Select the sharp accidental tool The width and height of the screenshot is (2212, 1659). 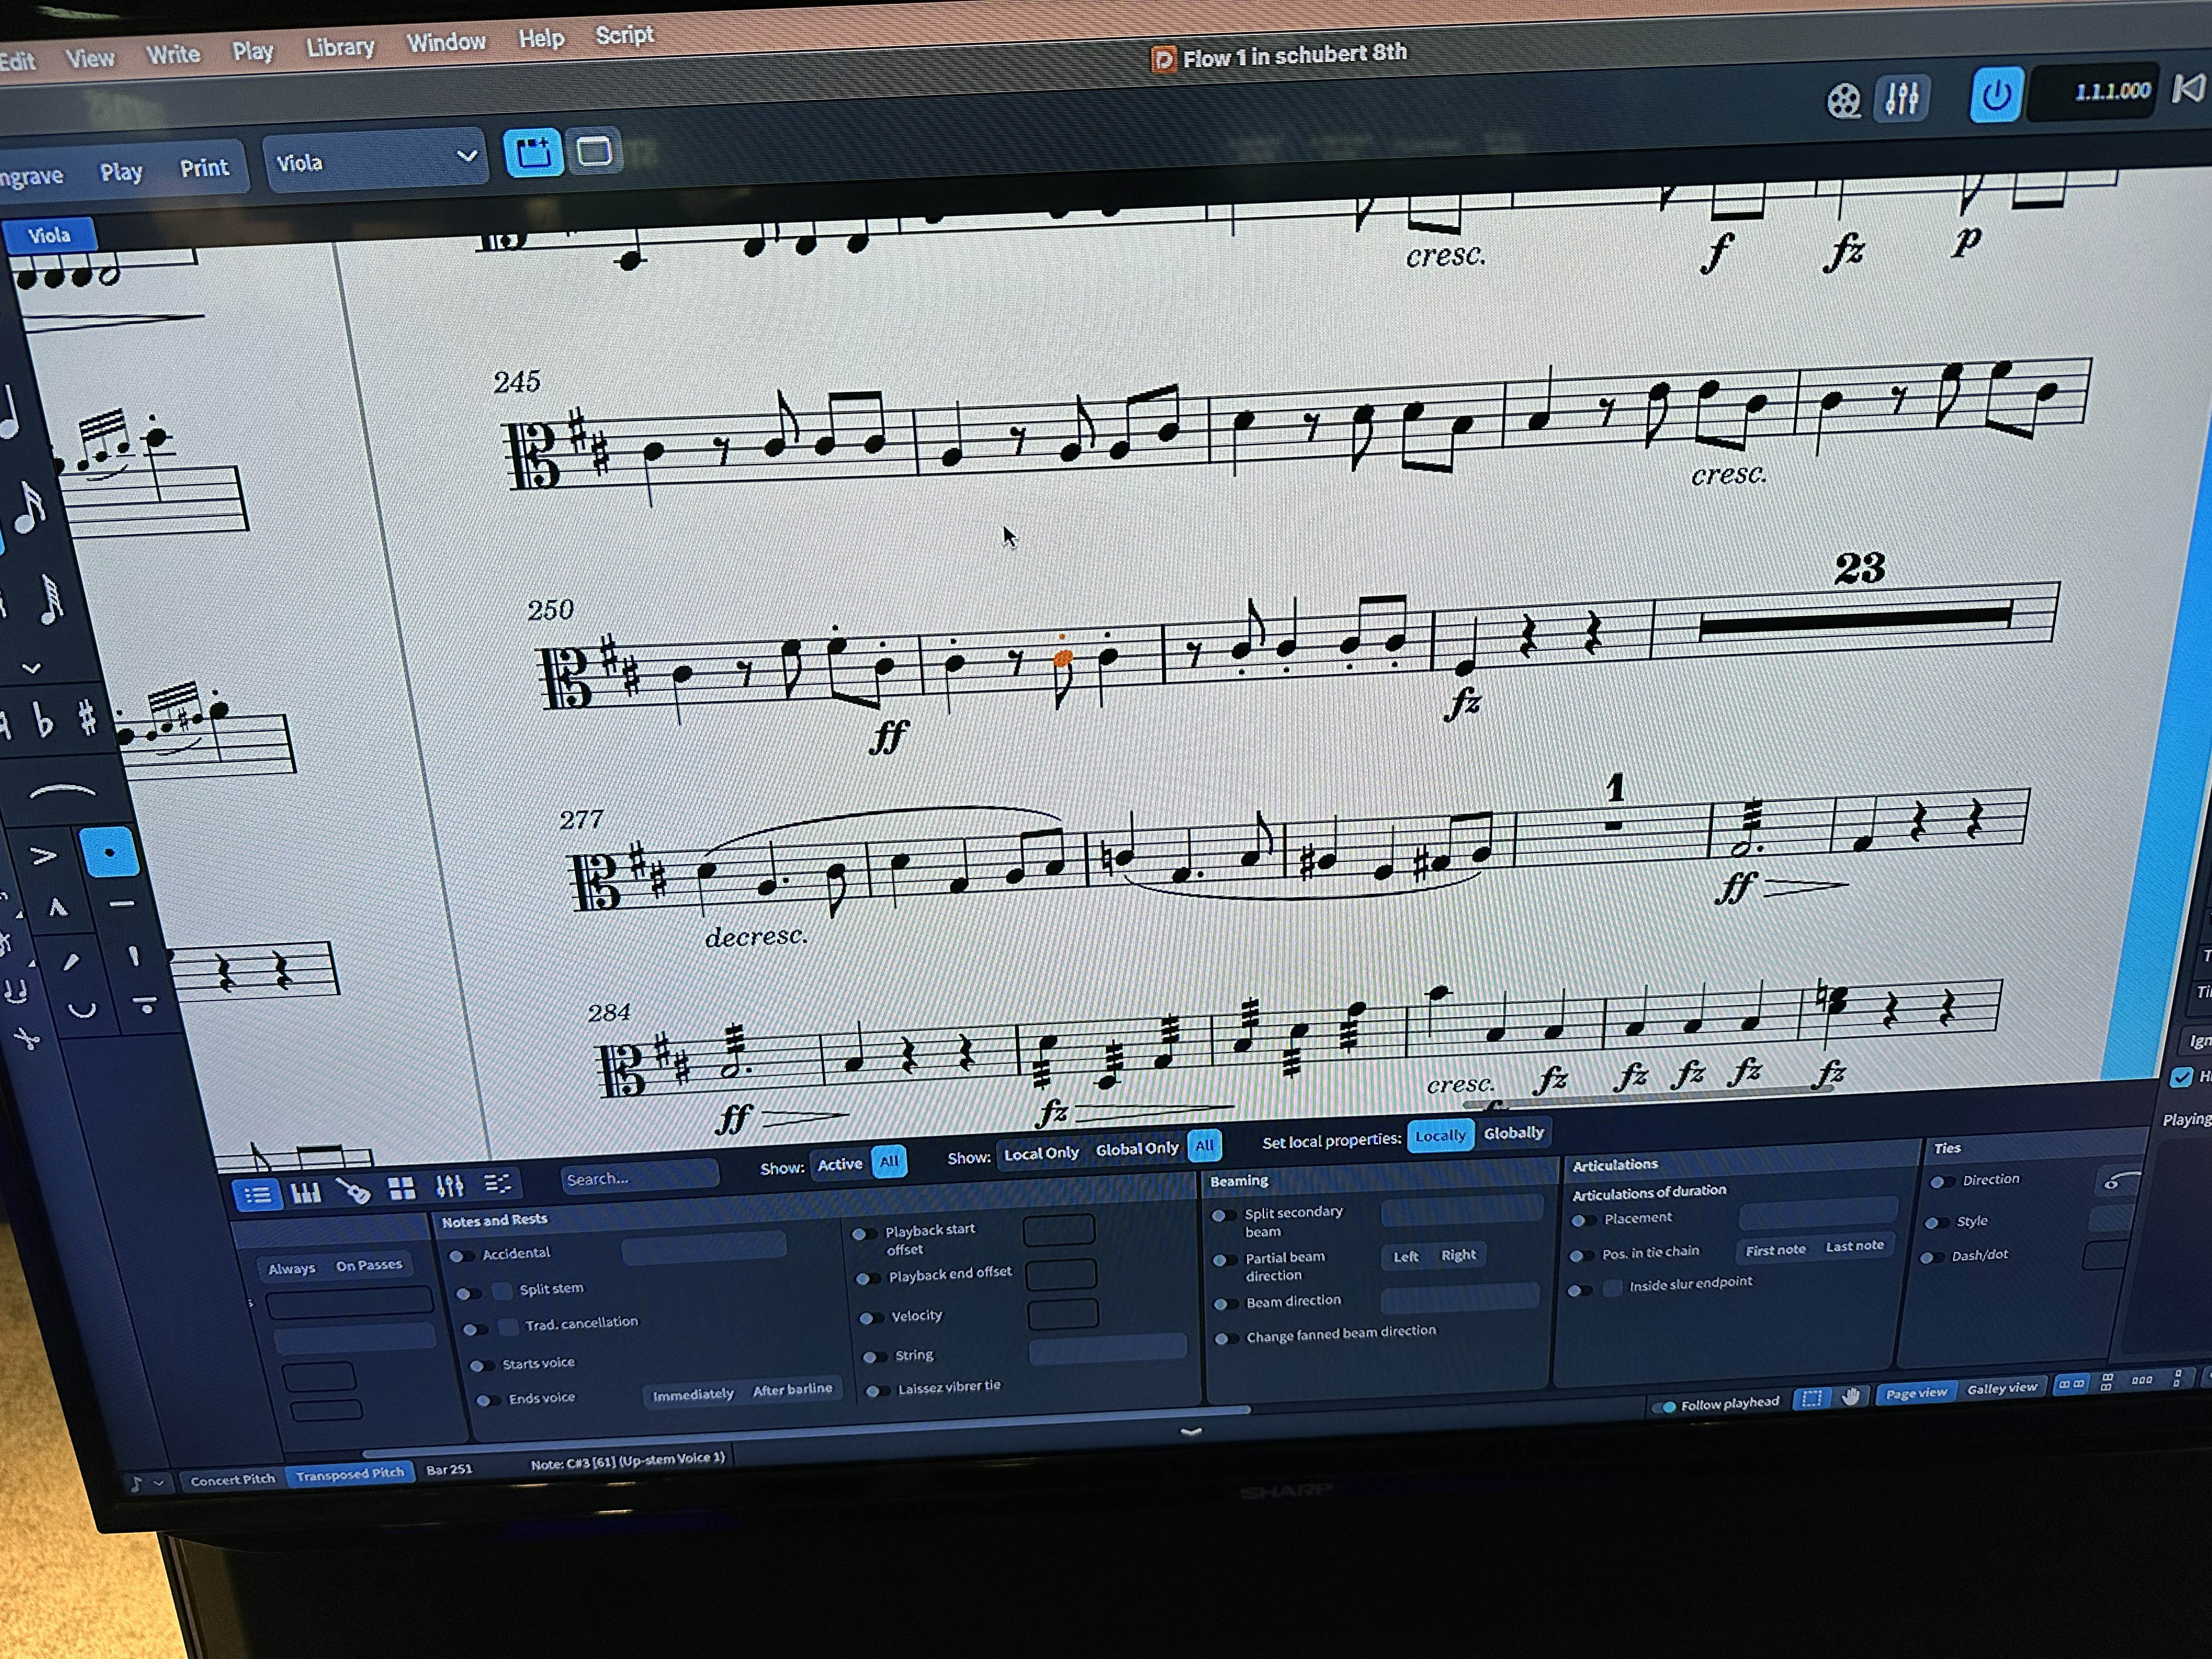tap(88, 718)
